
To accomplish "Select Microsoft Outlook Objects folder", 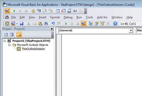I will pos(32,45).
